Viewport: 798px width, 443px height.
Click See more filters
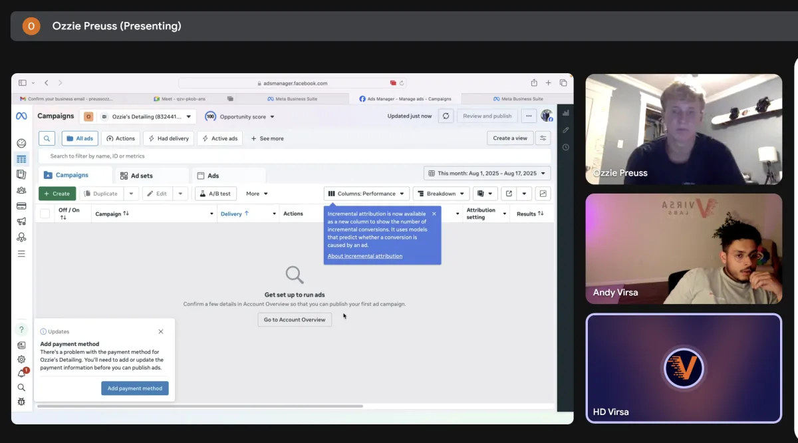point(267,138)
